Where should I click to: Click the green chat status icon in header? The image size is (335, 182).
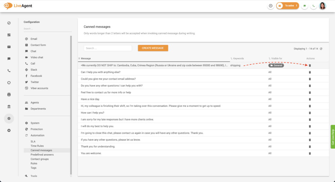[305, 6]
